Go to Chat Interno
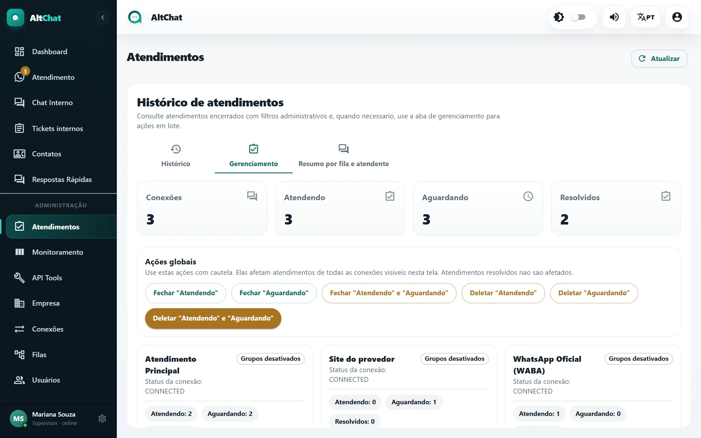701x438 pixels. 58,103
